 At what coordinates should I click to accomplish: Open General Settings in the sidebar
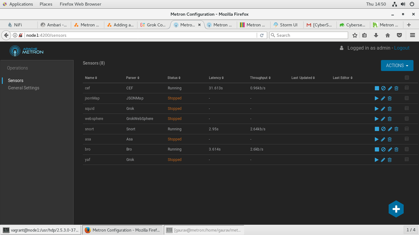23,88
